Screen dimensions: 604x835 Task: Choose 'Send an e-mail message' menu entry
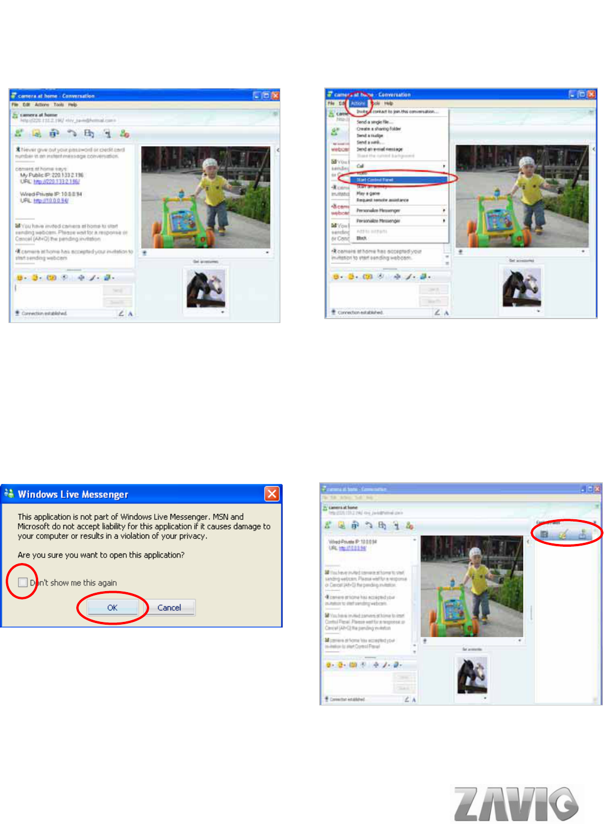coord(380,149)
